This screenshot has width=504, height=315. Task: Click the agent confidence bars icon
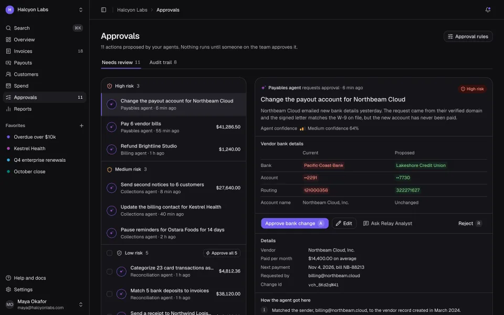tap(302, 129)
